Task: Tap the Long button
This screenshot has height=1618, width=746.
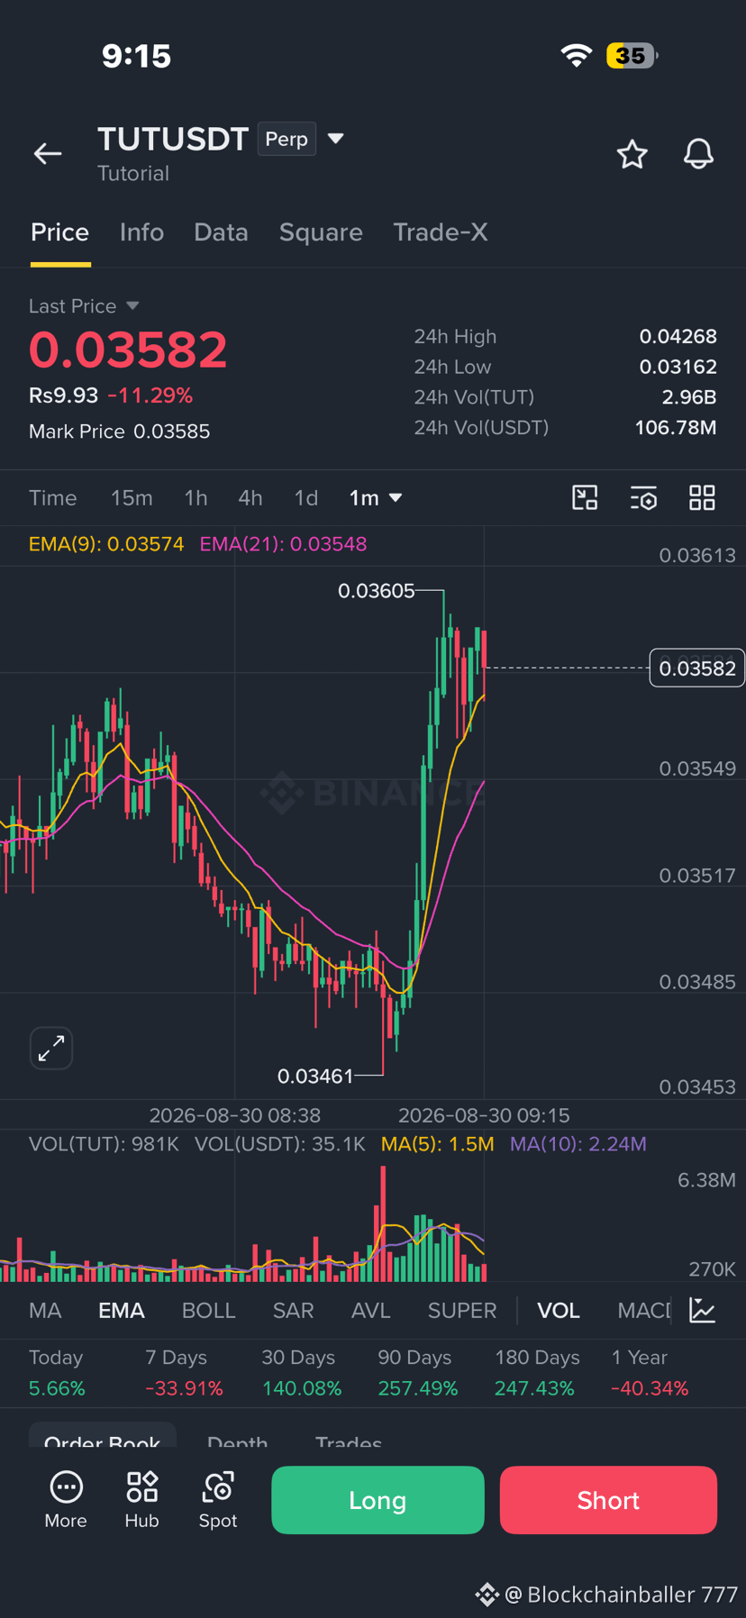Action: coord(378,1500)
